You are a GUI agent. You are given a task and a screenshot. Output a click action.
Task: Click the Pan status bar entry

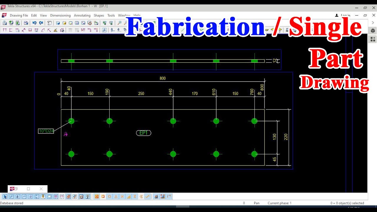[x=257, y=203]
